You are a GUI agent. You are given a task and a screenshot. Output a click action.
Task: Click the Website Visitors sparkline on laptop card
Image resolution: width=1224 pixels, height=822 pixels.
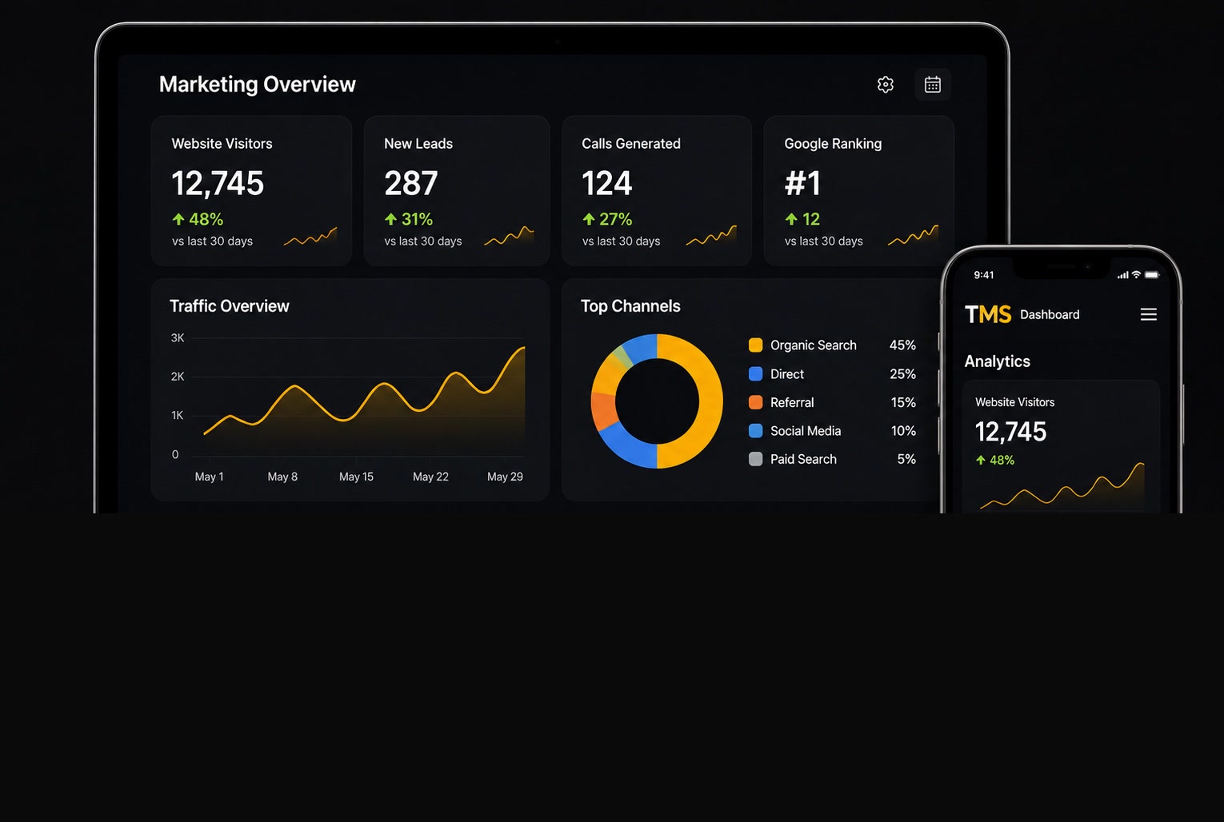coord(310,237)
